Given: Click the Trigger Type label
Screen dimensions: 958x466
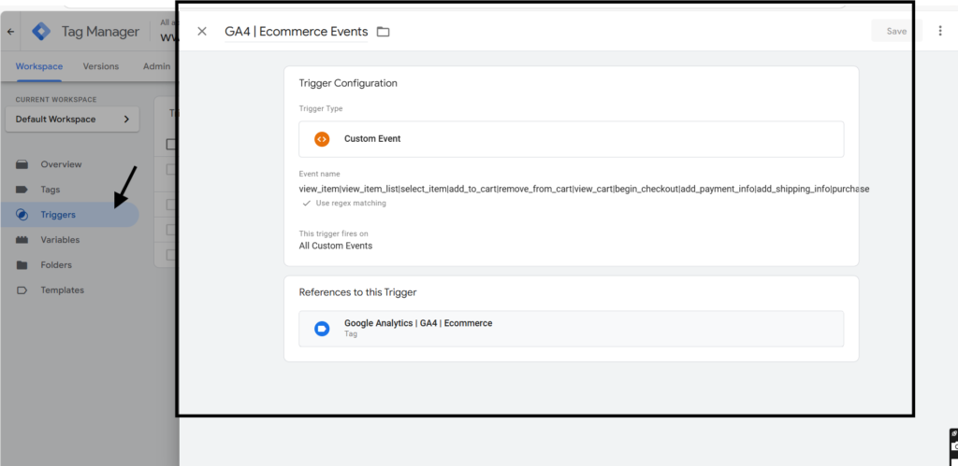Looking at the screenshot, I should point(321,108).
